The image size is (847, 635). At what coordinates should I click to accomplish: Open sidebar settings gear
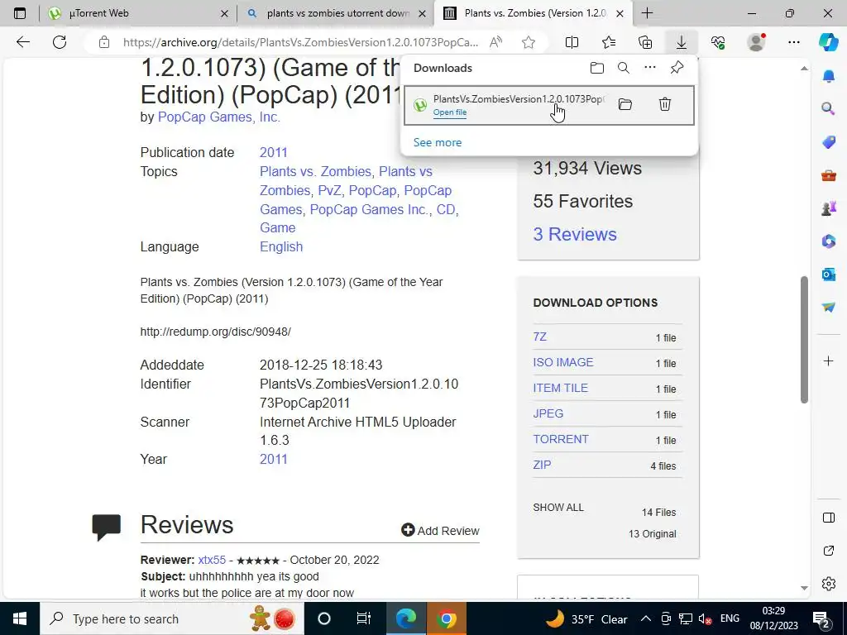(x=829, y=584)
